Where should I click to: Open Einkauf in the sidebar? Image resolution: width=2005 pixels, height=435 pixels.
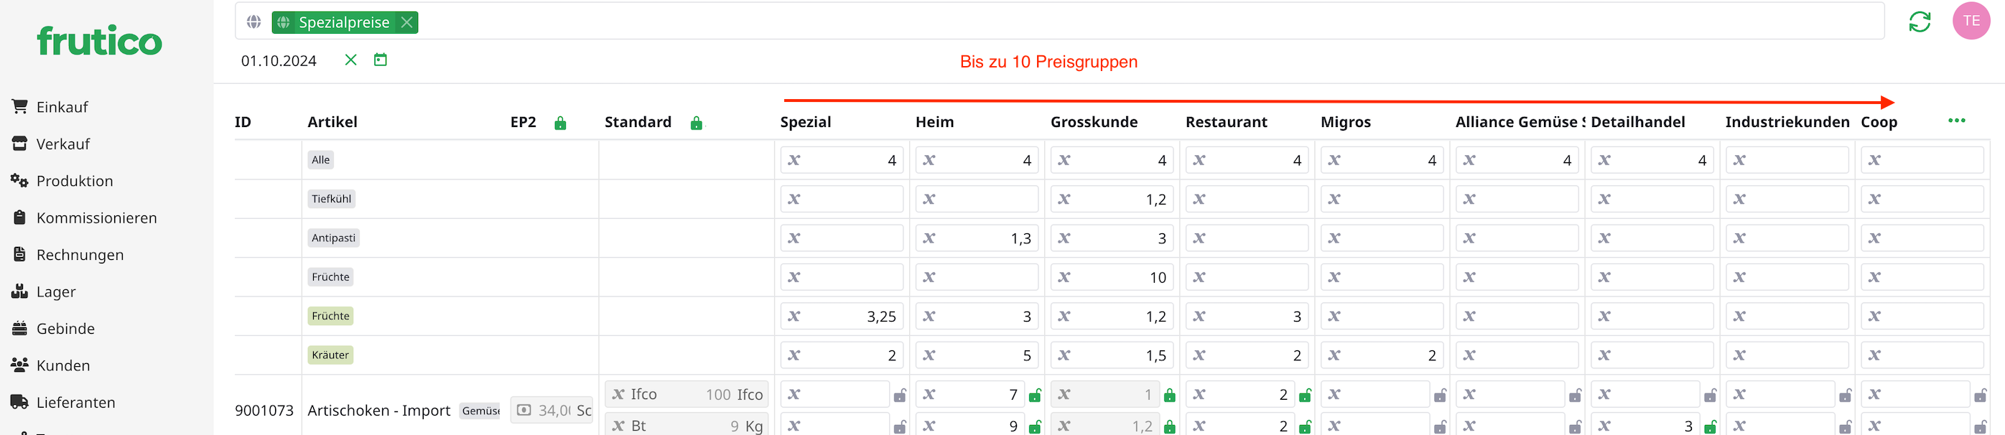tap(62, 107)
